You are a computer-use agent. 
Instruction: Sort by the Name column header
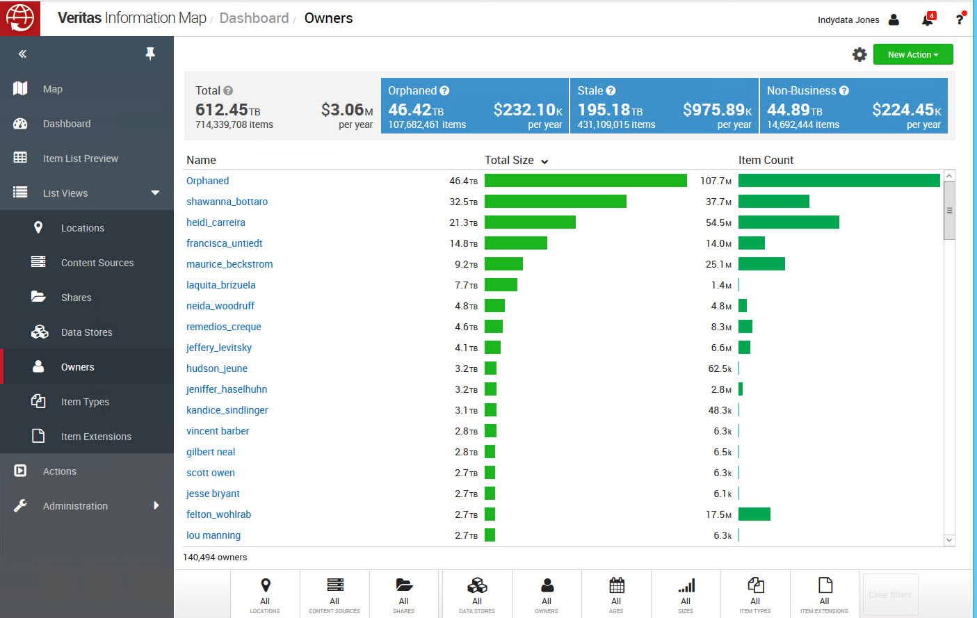point(201,160)
